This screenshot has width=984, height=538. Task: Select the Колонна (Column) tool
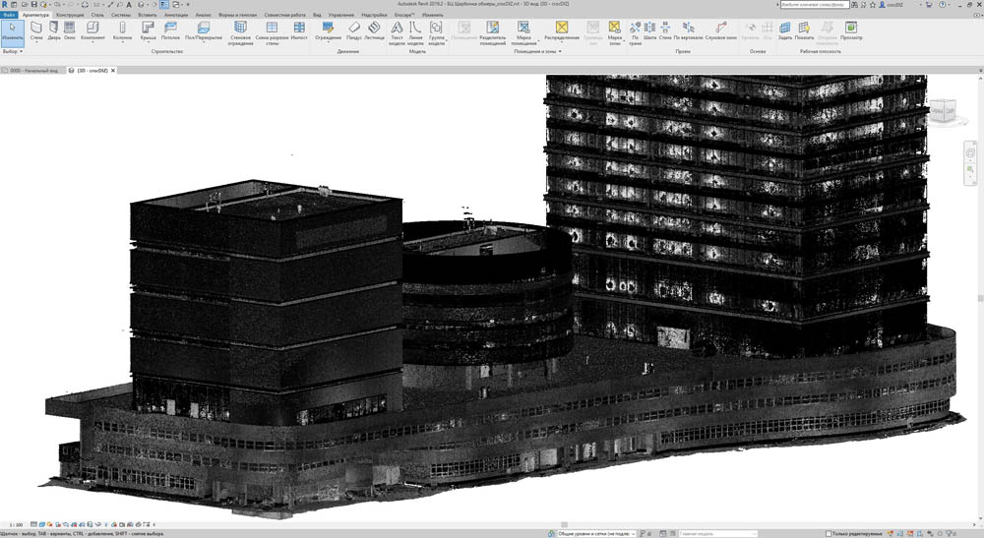[122, 30]
